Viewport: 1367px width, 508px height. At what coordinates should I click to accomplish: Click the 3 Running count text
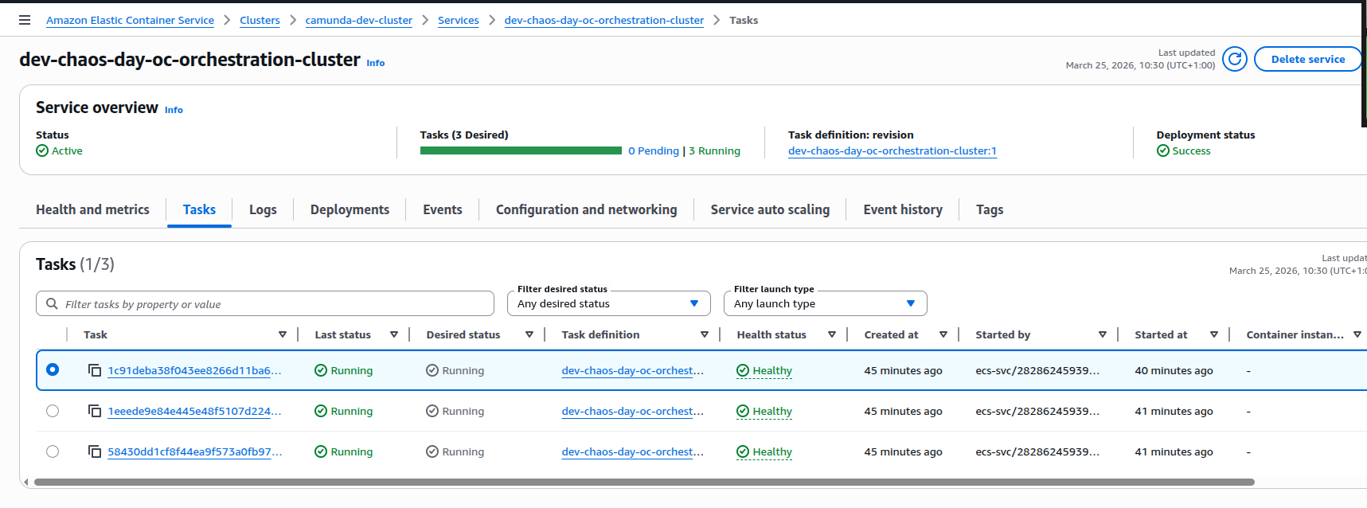tap(715, 150)
